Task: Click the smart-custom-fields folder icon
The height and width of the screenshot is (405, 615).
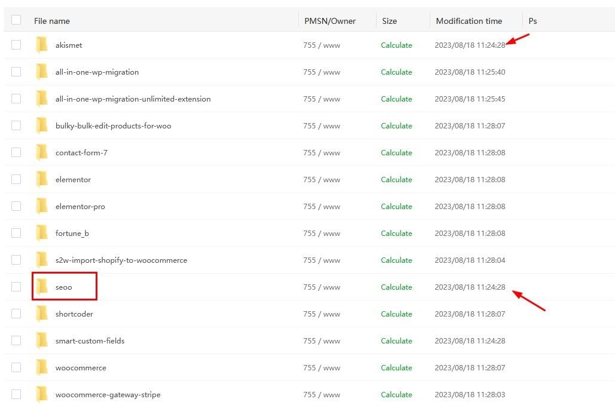Action: tap(41, 340)
